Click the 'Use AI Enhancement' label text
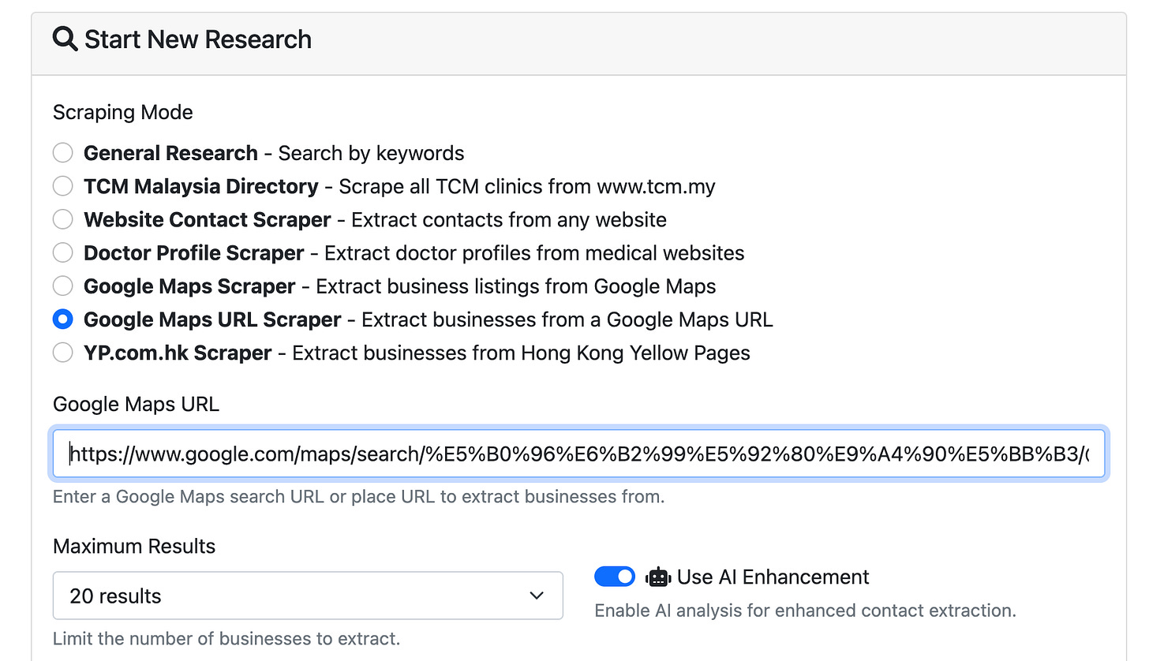The image size is (1149, 661). coord(773,577)
